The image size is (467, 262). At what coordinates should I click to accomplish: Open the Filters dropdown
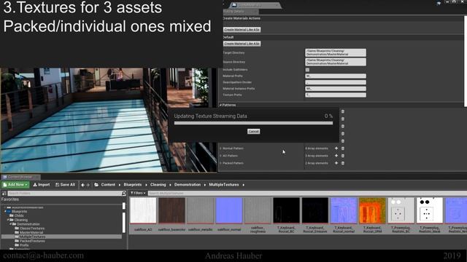pyautogui.click(x=138, y=193)
